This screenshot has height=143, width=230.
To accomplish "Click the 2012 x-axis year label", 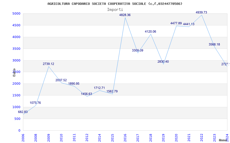I will click(x=87, y=138).
